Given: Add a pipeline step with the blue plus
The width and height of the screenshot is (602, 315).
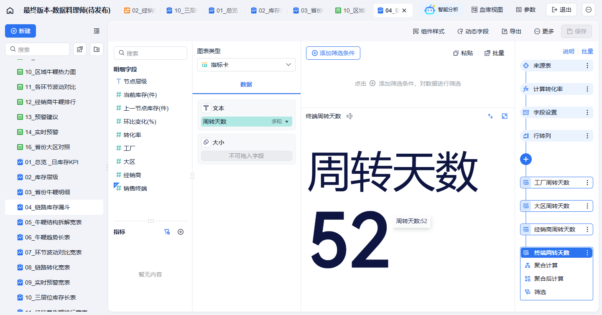Looking at the screenshot, I should click(x=526, y=159).
